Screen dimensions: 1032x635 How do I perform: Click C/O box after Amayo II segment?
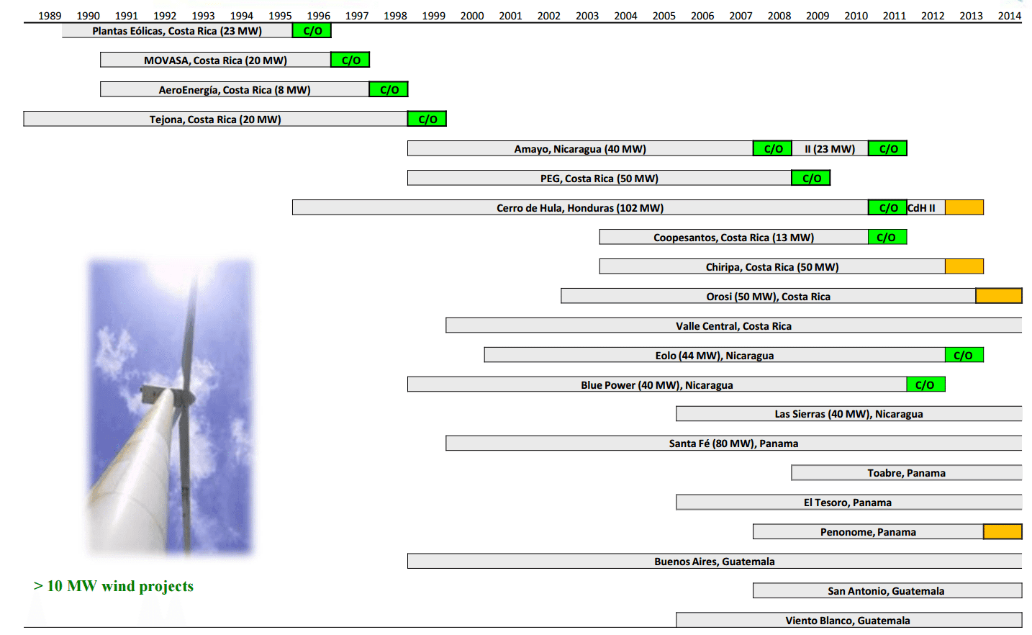coord(888,149)
